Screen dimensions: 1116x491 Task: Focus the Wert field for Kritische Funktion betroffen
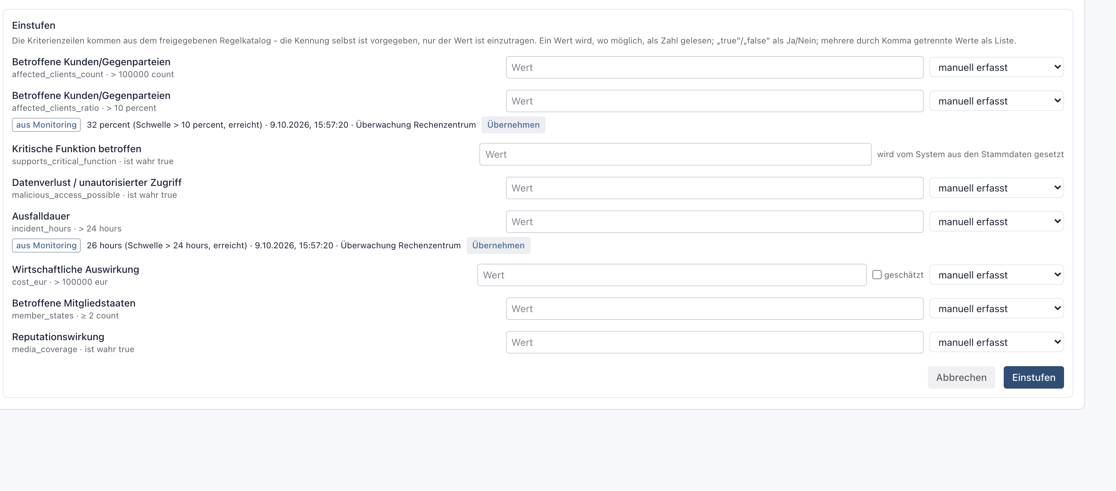click(x=676, y=155)
